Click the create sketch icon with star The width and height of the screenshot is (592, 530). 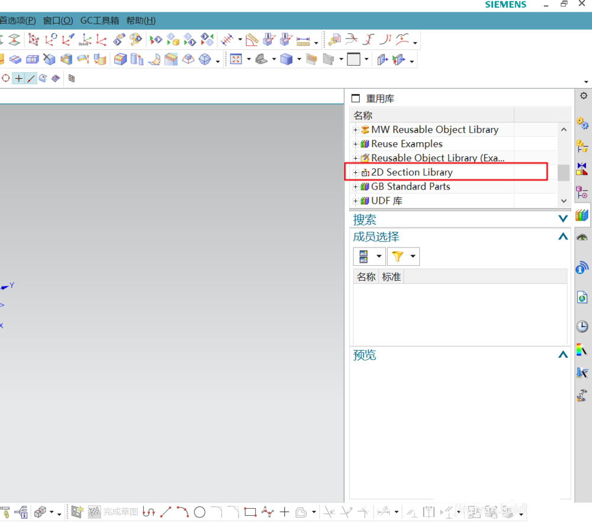(77, 512)
